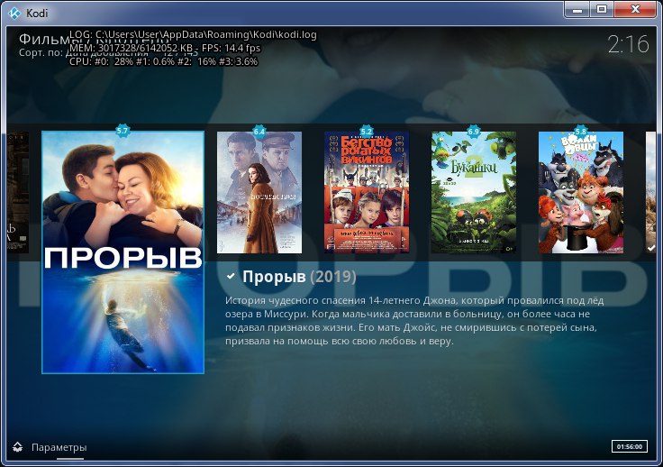
Task: Click the 6.4 rating badge
Action: (x=259, y=131)
